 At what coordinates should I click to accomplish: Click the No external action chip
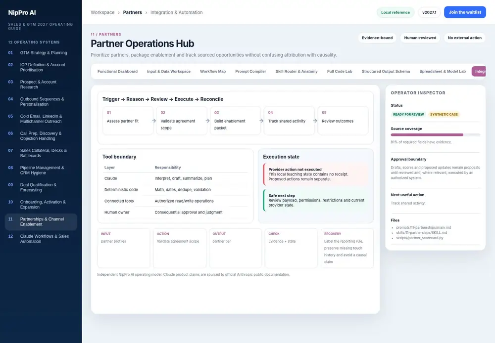[464, 38]
